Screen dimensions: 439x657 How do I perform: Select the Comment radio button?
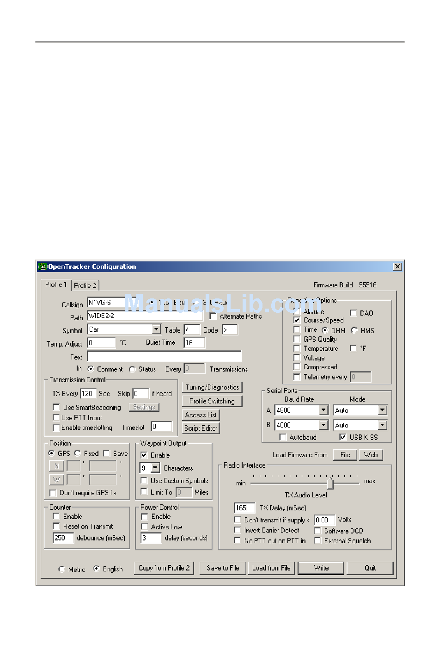tap(91, 369)
